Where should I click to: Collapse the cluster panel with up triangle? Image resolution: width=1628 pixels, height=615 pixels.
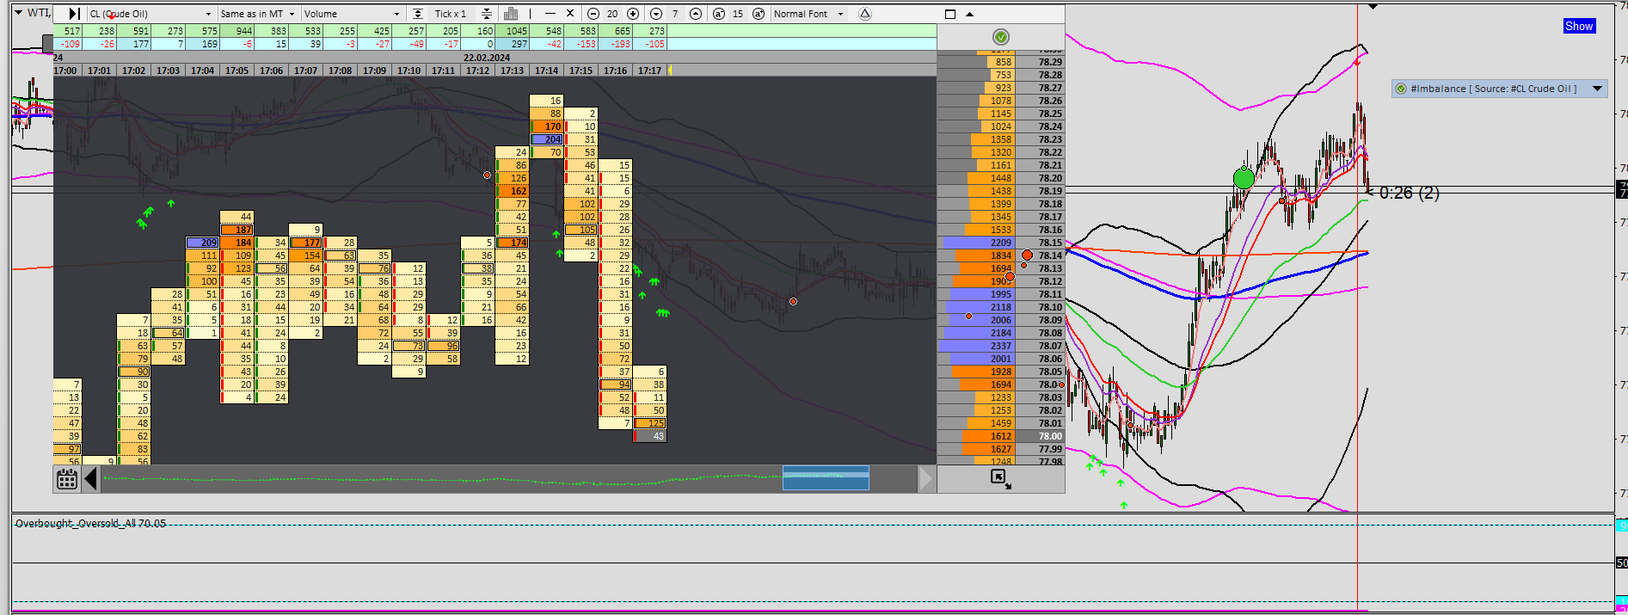tap(970, 14)
